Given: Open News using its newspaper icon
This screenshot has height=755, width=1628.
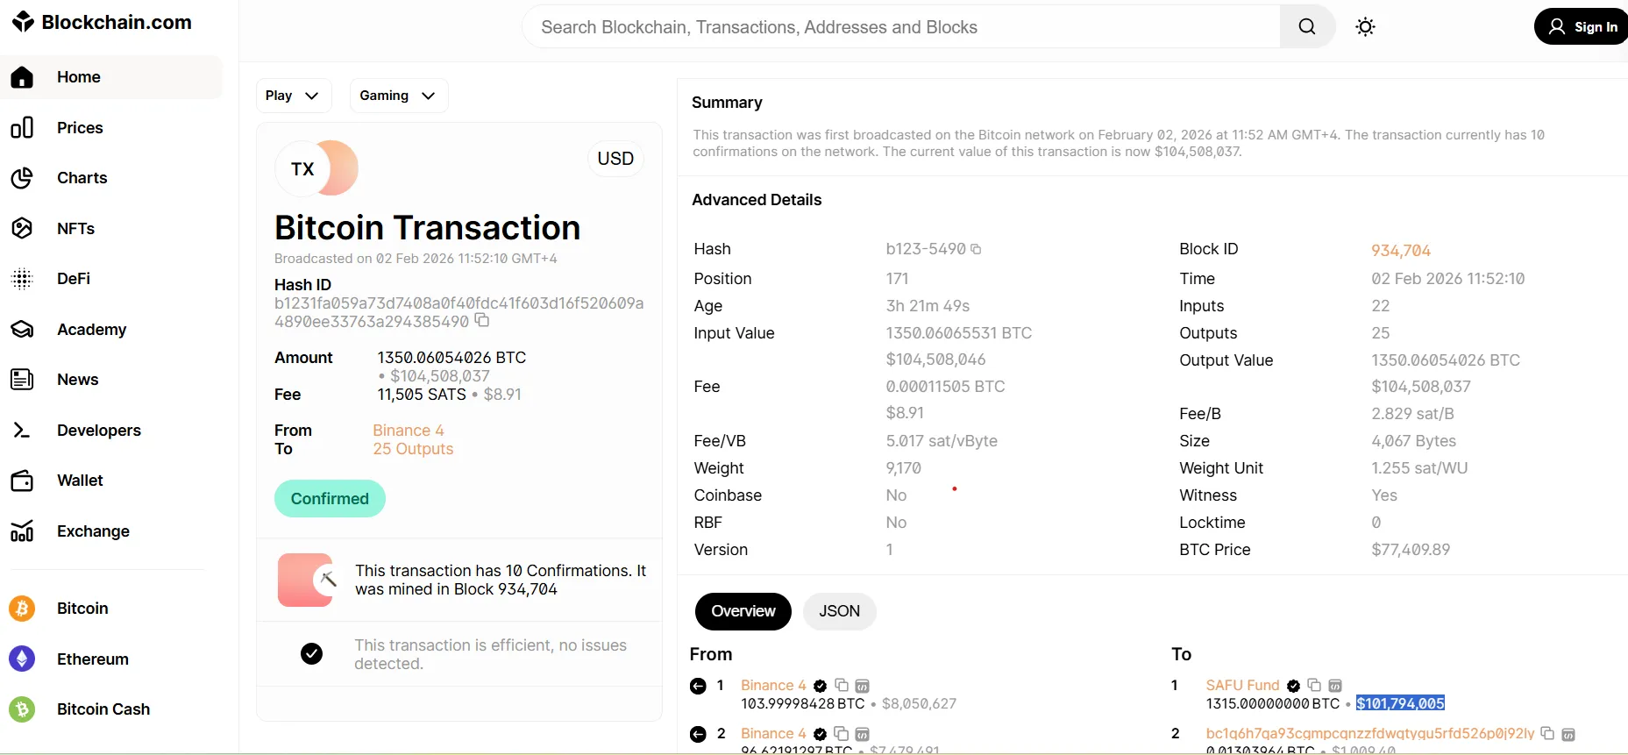Looking at the screenshot, I should (x=22, y=379).
